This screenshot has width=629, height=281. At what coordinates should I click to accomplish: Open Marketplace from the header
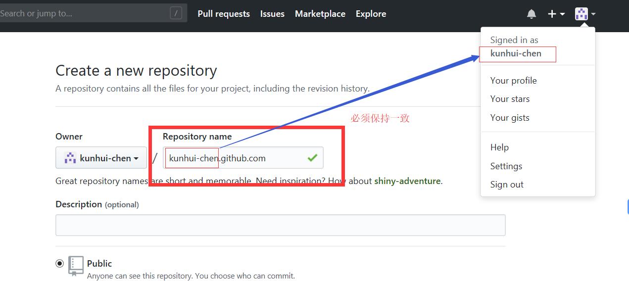pos(320,14)
